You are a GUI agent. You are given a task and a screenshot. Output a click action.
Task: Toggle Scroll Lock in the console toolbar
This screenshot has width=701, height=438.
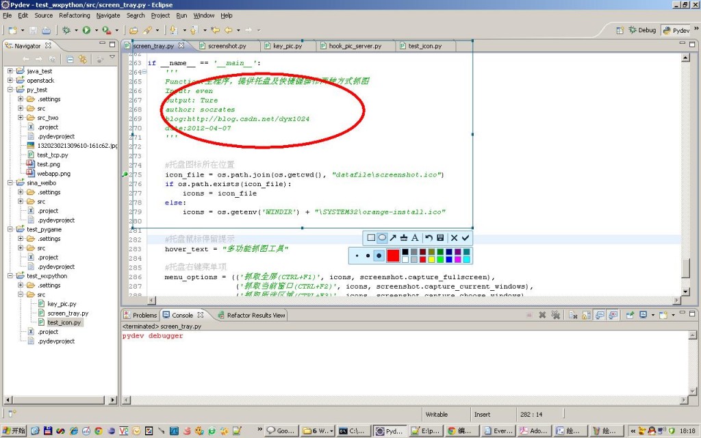click(x=586, y=315)
